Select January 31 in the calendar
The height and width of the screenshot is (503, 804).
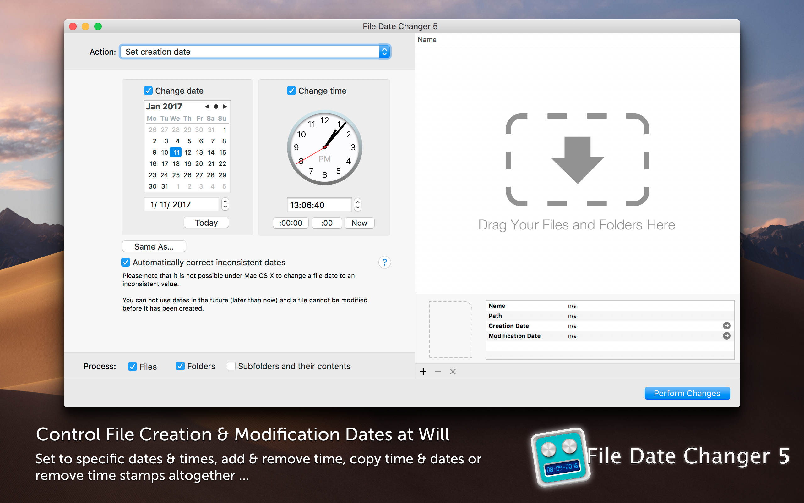tap(165, 186)
